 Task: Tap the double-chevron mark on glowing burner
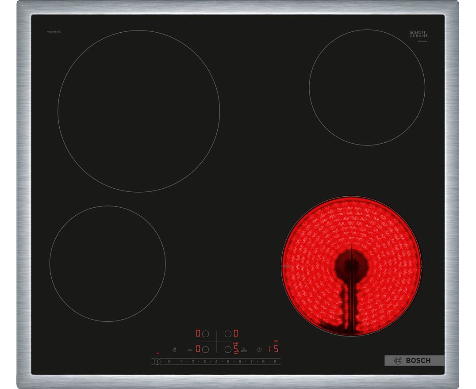tap(421, 267)
